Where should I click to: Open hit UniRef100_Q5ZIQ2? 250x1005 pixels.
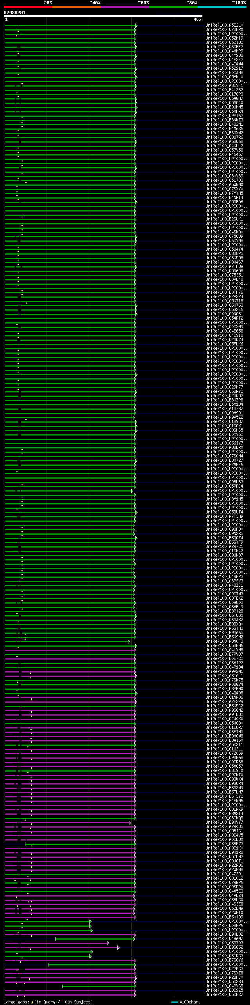[224, 43]
